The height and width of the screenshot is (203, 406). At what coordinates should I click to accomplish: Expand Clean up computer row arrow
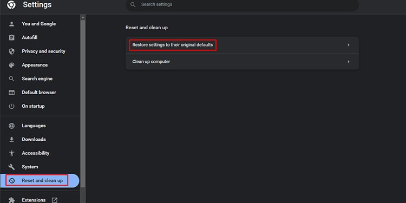[x=349, y=62]
